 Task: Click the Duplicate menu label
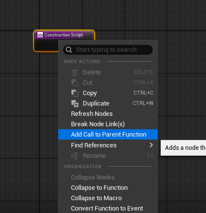click(96, 104)
